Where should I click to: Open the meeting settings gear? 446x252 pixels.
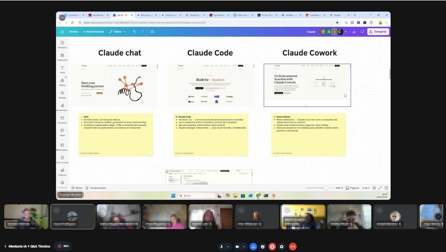point(281,246)
